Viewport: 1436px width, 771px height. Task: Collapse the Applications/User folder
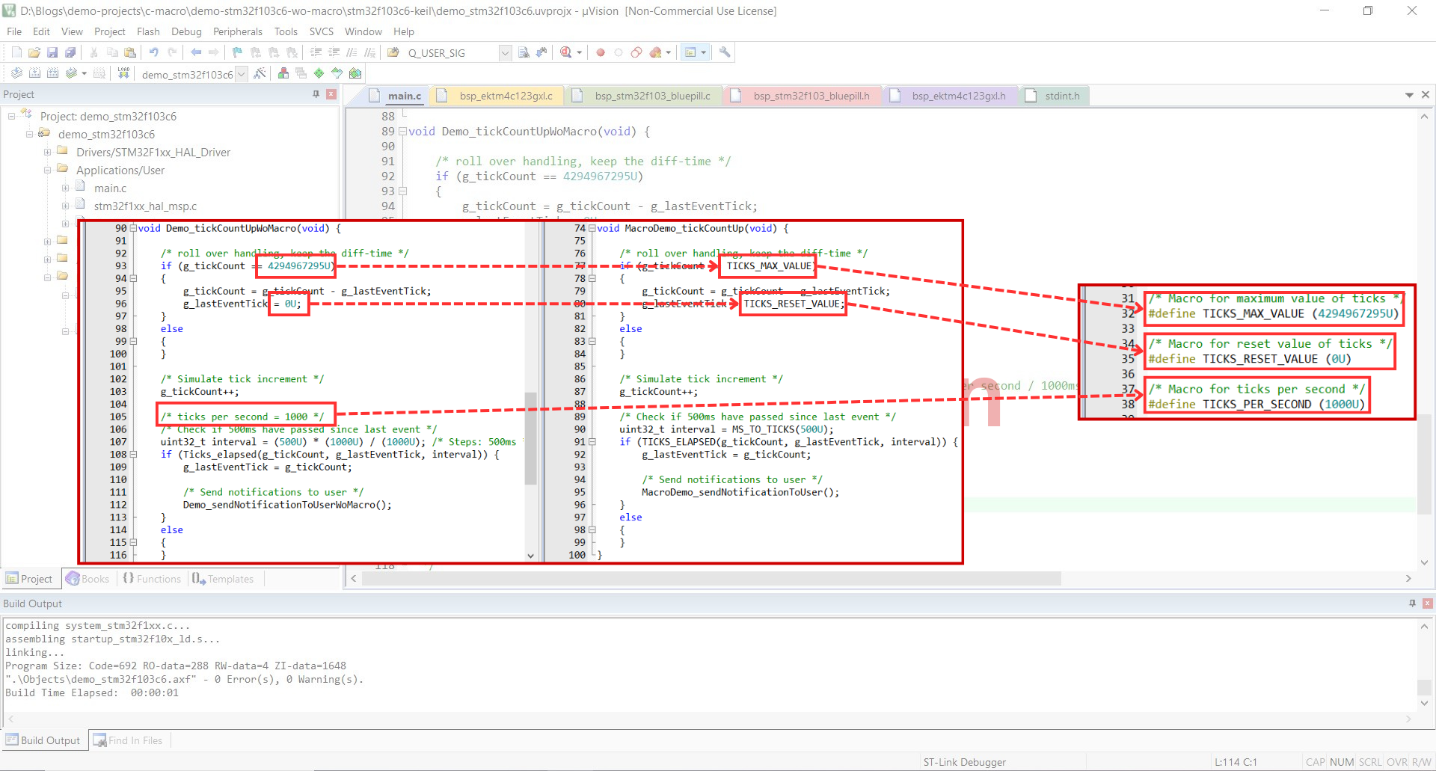pyautogui.click(x=48, y=171)
